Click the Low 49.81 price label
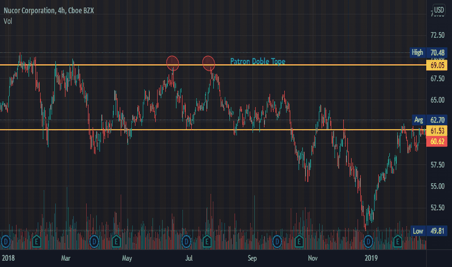Viewport: 452px width, 267px height. (429, 231)
